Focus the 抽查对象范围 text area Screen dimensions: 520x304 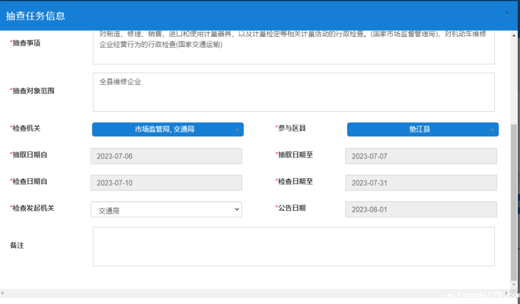coord(294,92)
